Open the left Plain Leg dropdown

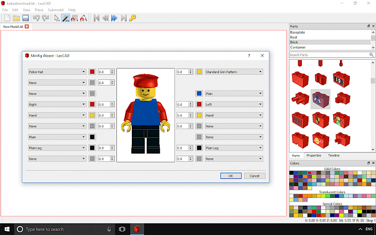(x=57, y=148)
